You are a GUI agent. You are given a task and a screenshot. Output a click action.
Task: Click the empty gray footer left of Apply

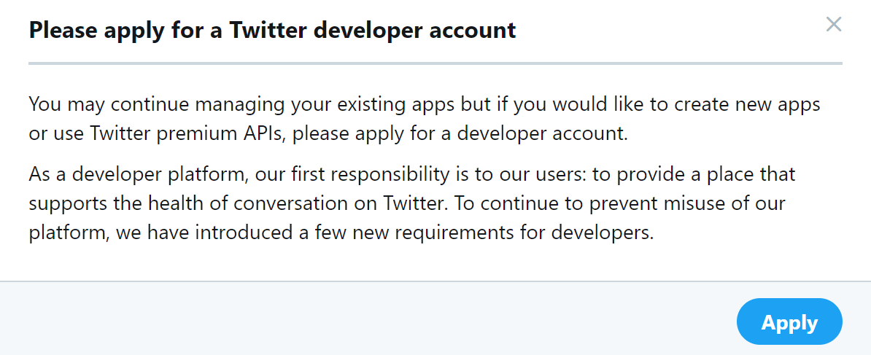pos(365,321)
